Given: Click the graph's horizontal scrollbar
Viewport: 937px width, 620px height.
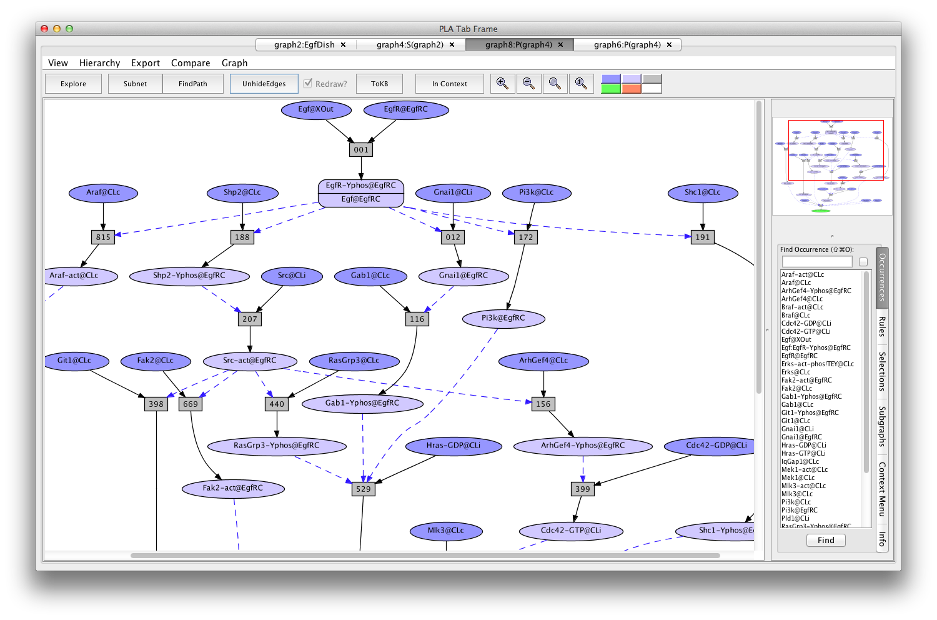Looking at the screenshot, I should [x=425, y=555].
